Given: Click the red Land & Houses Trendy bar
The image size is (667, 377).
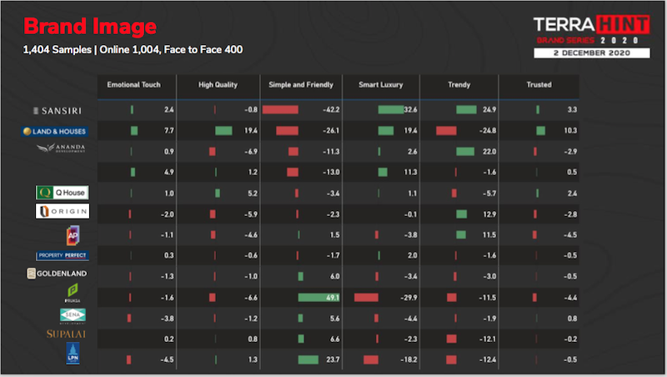Looking at the screenshot, I should (x=446, y=131).
